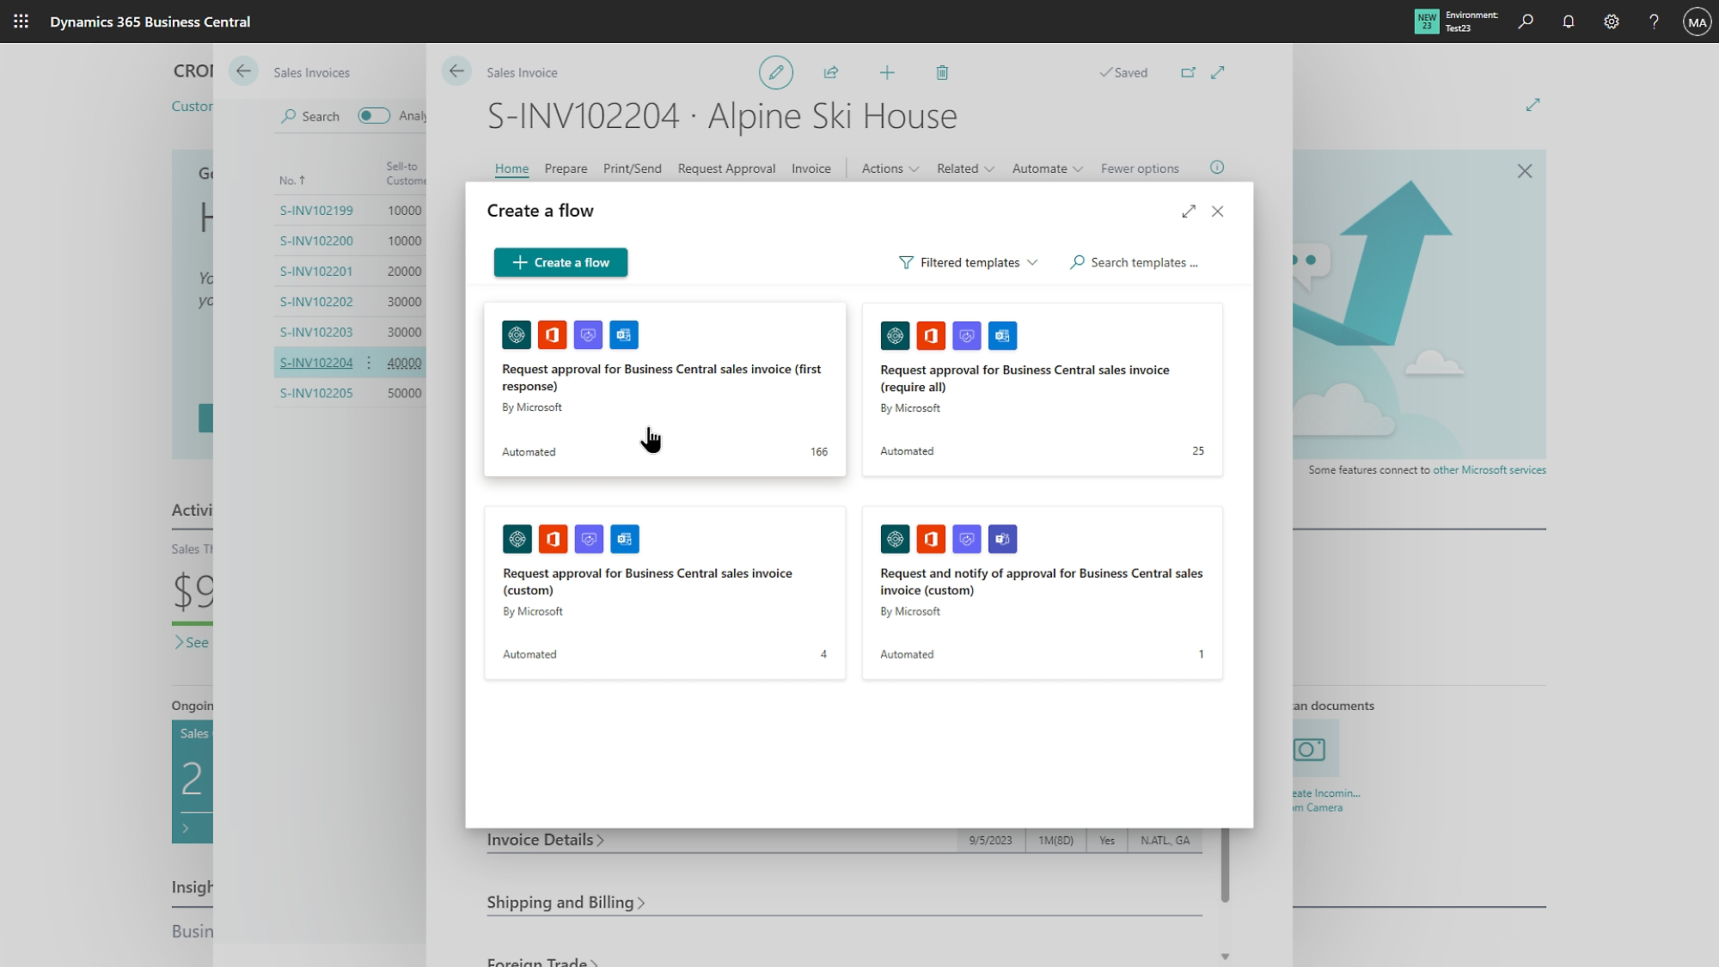Click the Outlook icon in the first response template
Screen dimensions: 1719x967
[x=624, y=335]
